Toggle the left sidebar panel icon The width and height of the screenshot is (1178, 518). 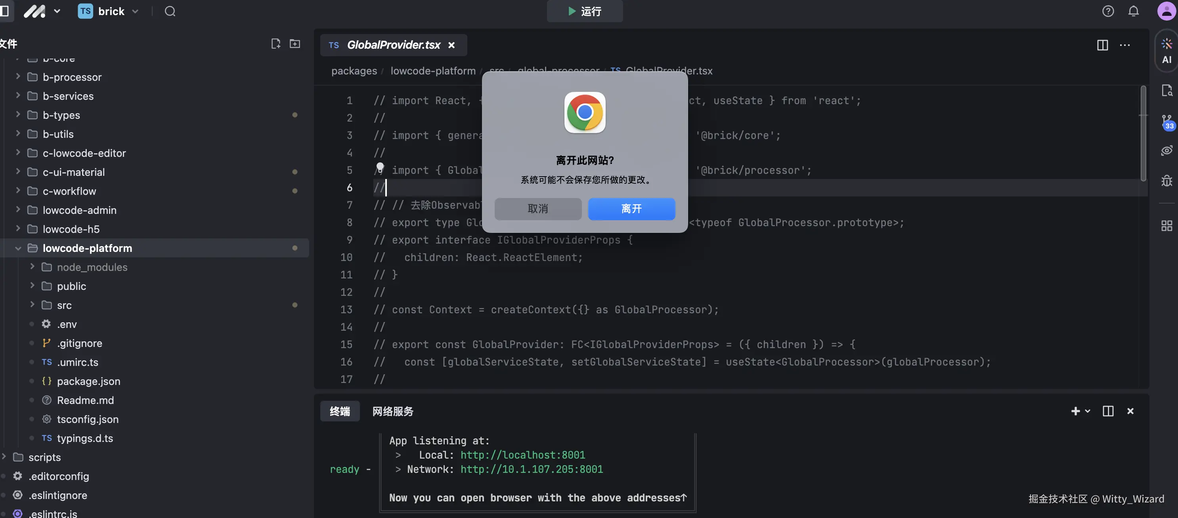pyautogui.click(x=5, y=11)
